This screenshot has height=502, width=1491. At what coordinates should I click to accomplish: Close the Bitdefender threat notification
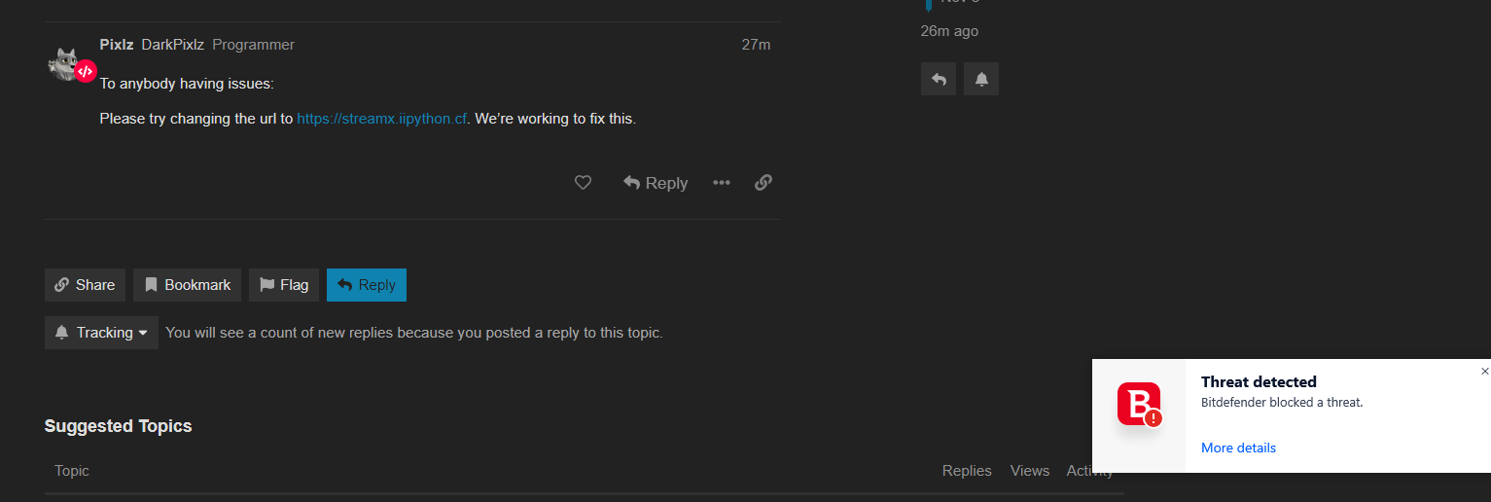(1484, 372)
